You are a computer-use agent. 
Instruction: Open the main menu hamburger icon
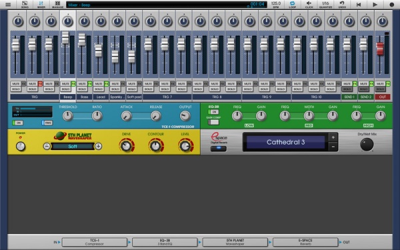point(8,5)
